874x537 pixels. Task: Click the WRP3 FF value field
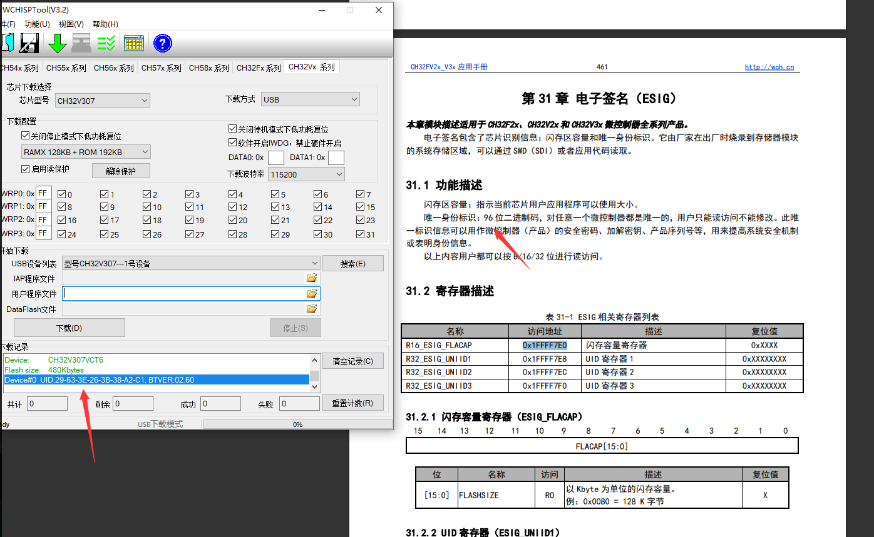(44, 233)
